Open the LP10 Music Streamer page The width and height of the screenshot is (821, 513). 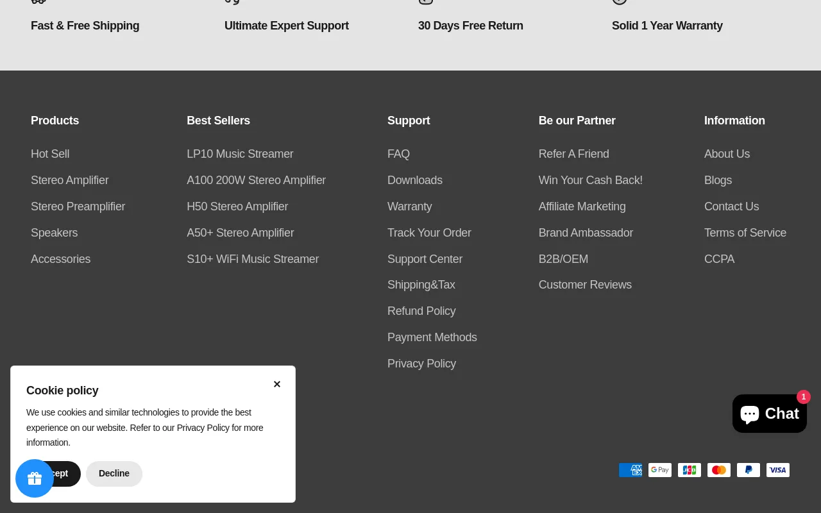pos(240,154)
